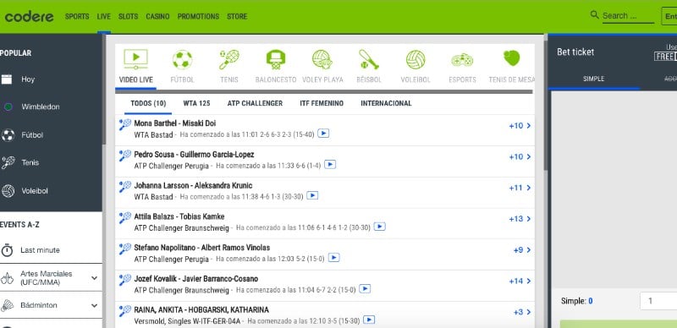Click the Hoy calendar sidebar icon
This screenshot has width=677, height=328.
[7, 79]
